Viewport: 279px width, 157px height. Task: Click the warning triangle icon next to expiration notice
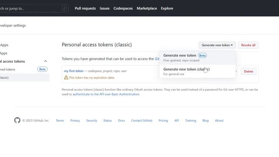[x=66, y=78]
